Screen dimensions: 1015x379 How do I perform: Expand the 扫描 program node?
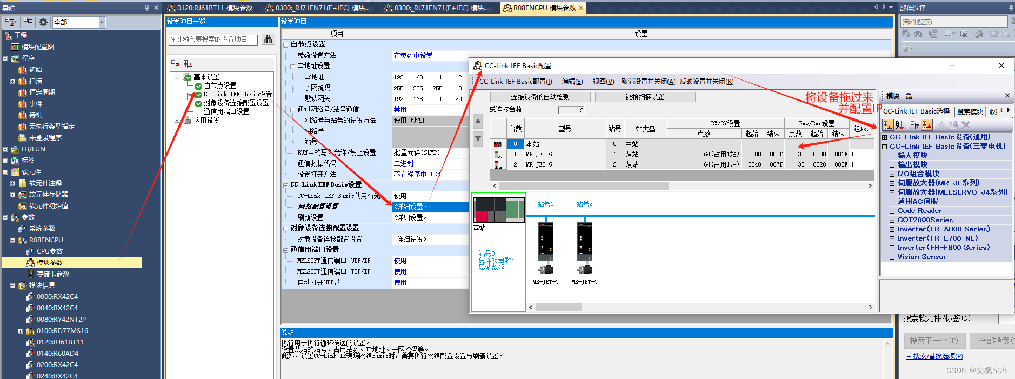click(12, 81)
